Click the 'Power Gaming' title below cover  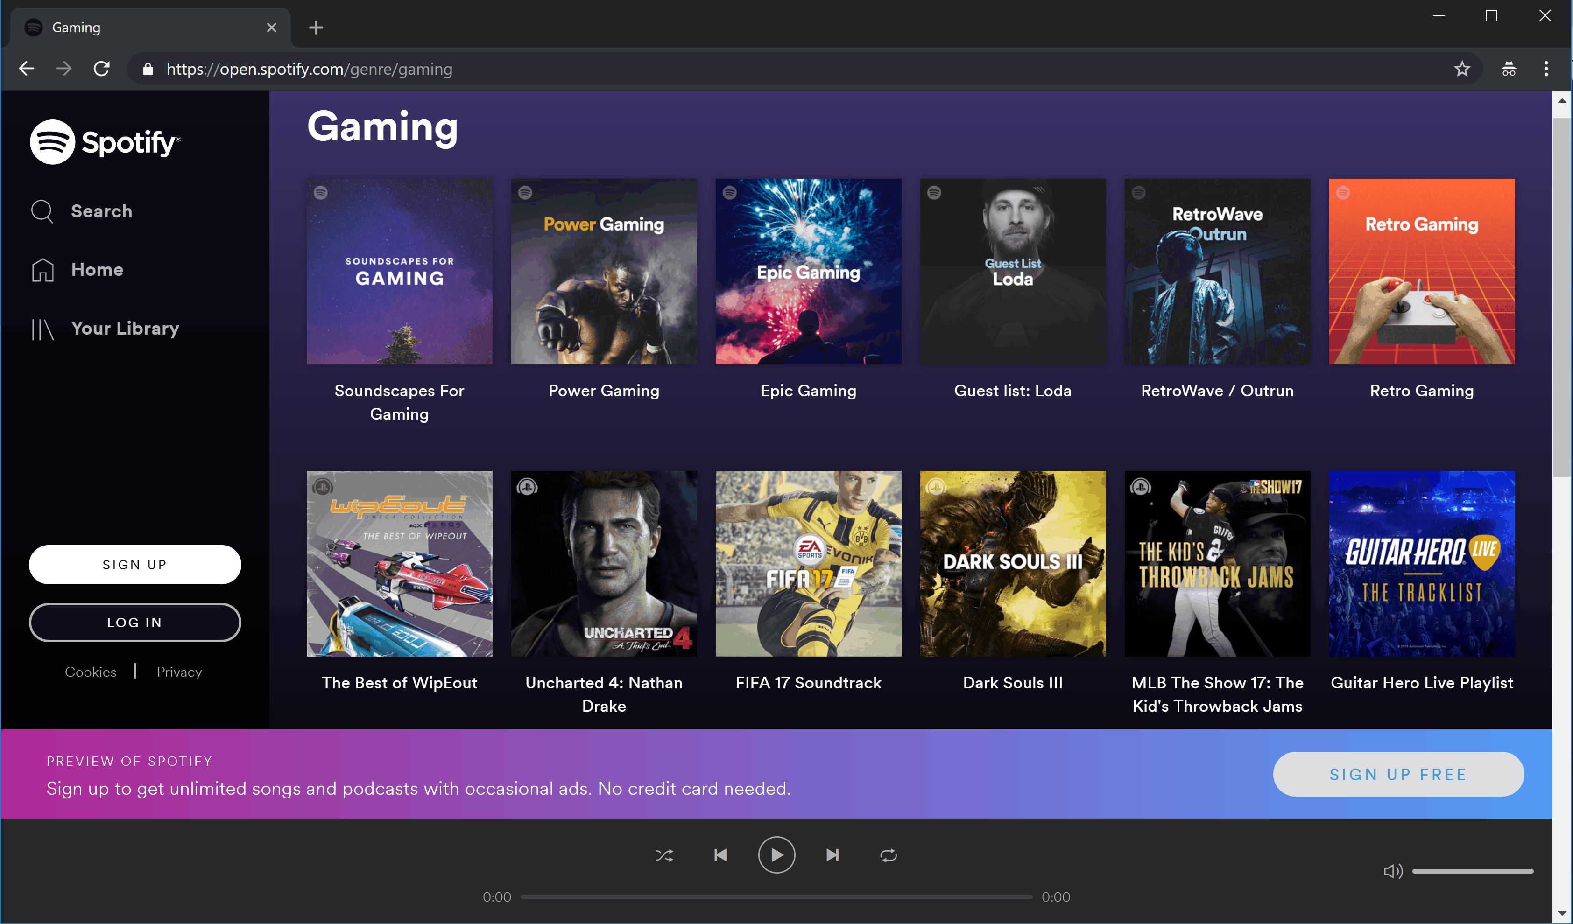(x=604, y=391)
